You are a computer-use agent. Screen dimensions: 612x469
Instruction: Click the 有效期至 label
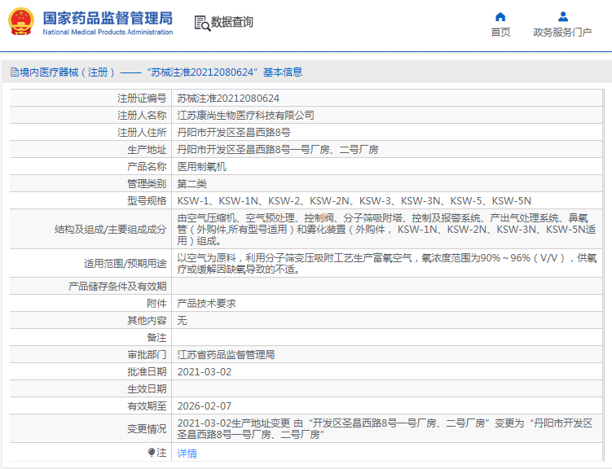point(147,406)
